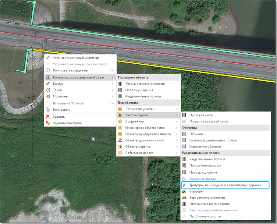Click the info icon beside 'Копировать координаты'
Image resolution: width=277 pixels, height=224 pixels.
48,70
